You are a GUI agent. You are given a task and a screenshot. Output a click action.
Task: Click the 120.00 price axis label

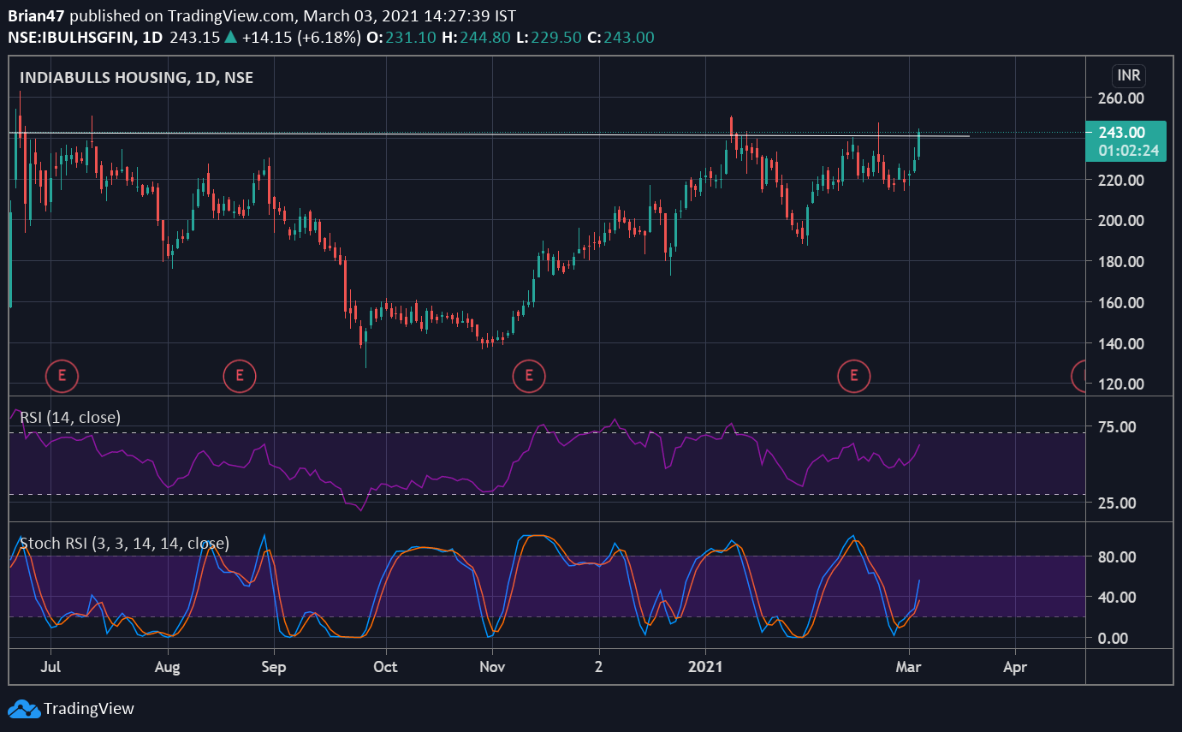tap(1122, 384)
